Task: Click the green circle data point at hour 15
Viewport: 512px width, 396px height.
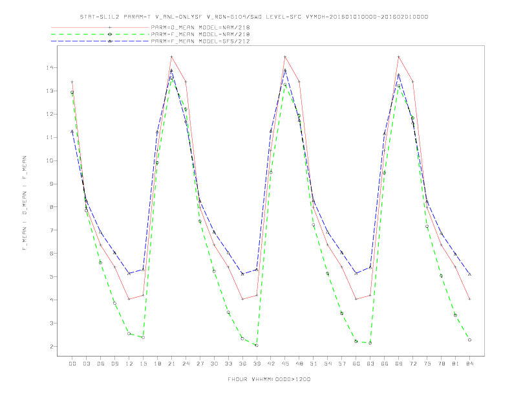Action: 143,337
